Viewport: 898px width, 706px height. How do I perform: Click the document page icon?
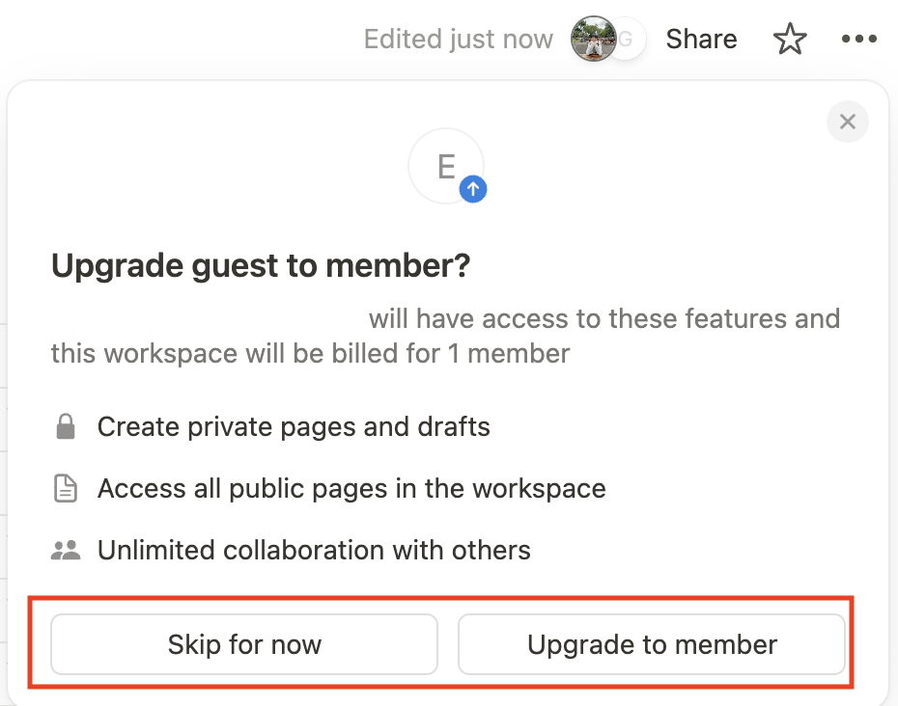pos(65,489)
